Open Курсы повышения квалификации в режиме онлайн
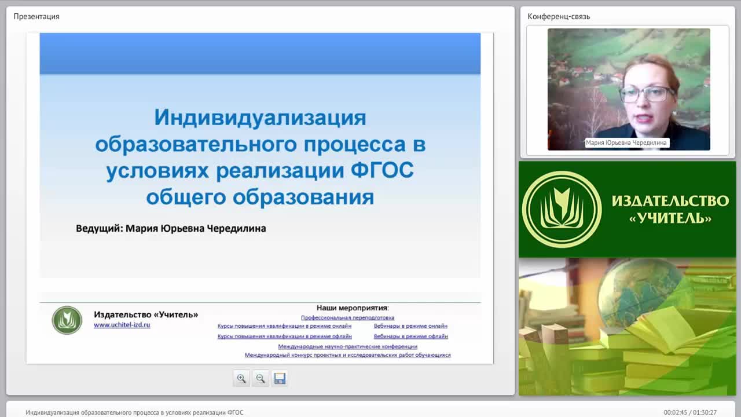The image size is (741, 417). 284,326
